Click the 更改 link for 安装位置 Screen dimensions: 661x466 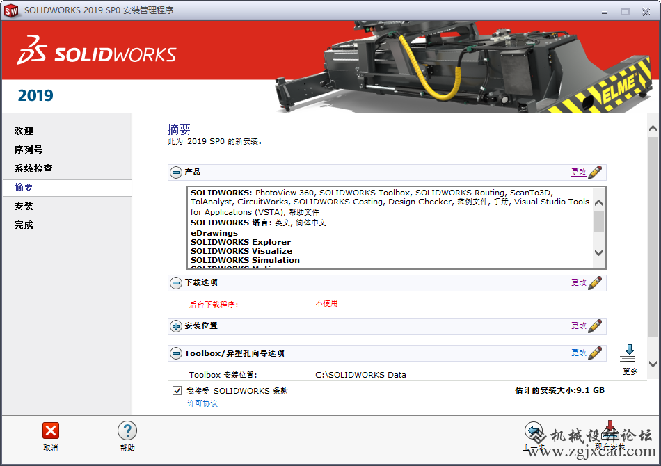click(x=579, y=326)
